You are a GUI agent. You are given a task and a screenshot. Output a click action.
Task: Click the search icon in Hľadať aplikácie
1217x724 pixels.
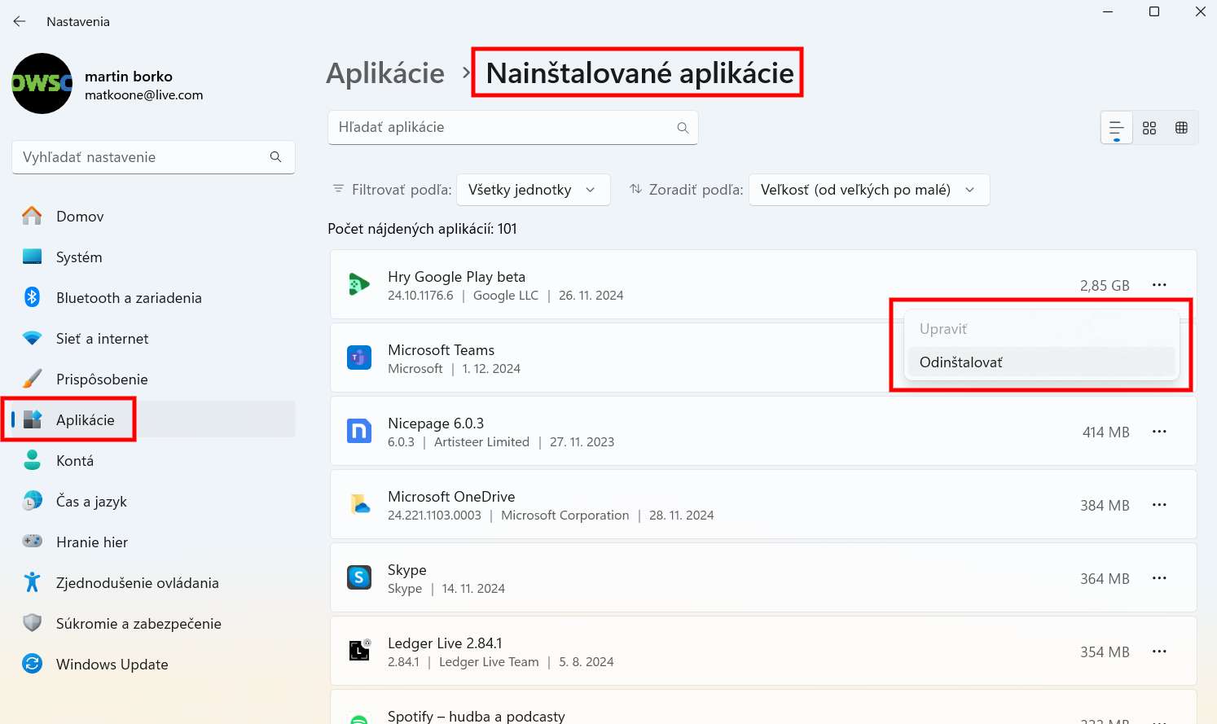coord(683,128)
